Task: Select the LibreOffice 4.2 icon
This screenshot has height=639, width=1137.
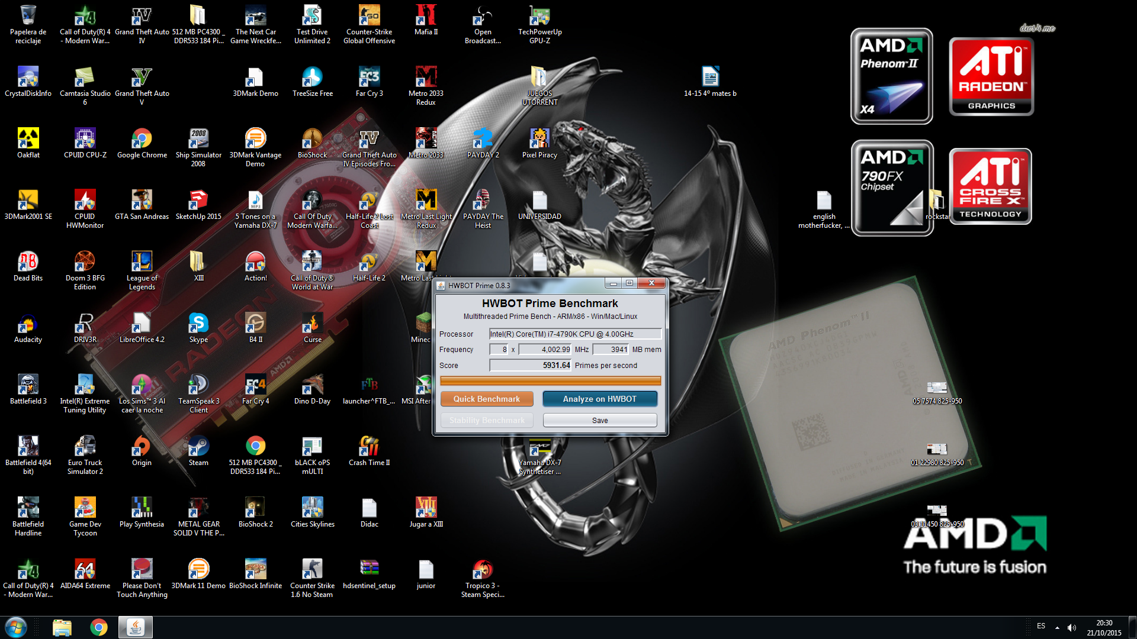Action: pyautogui.click(x=142, y=328)
